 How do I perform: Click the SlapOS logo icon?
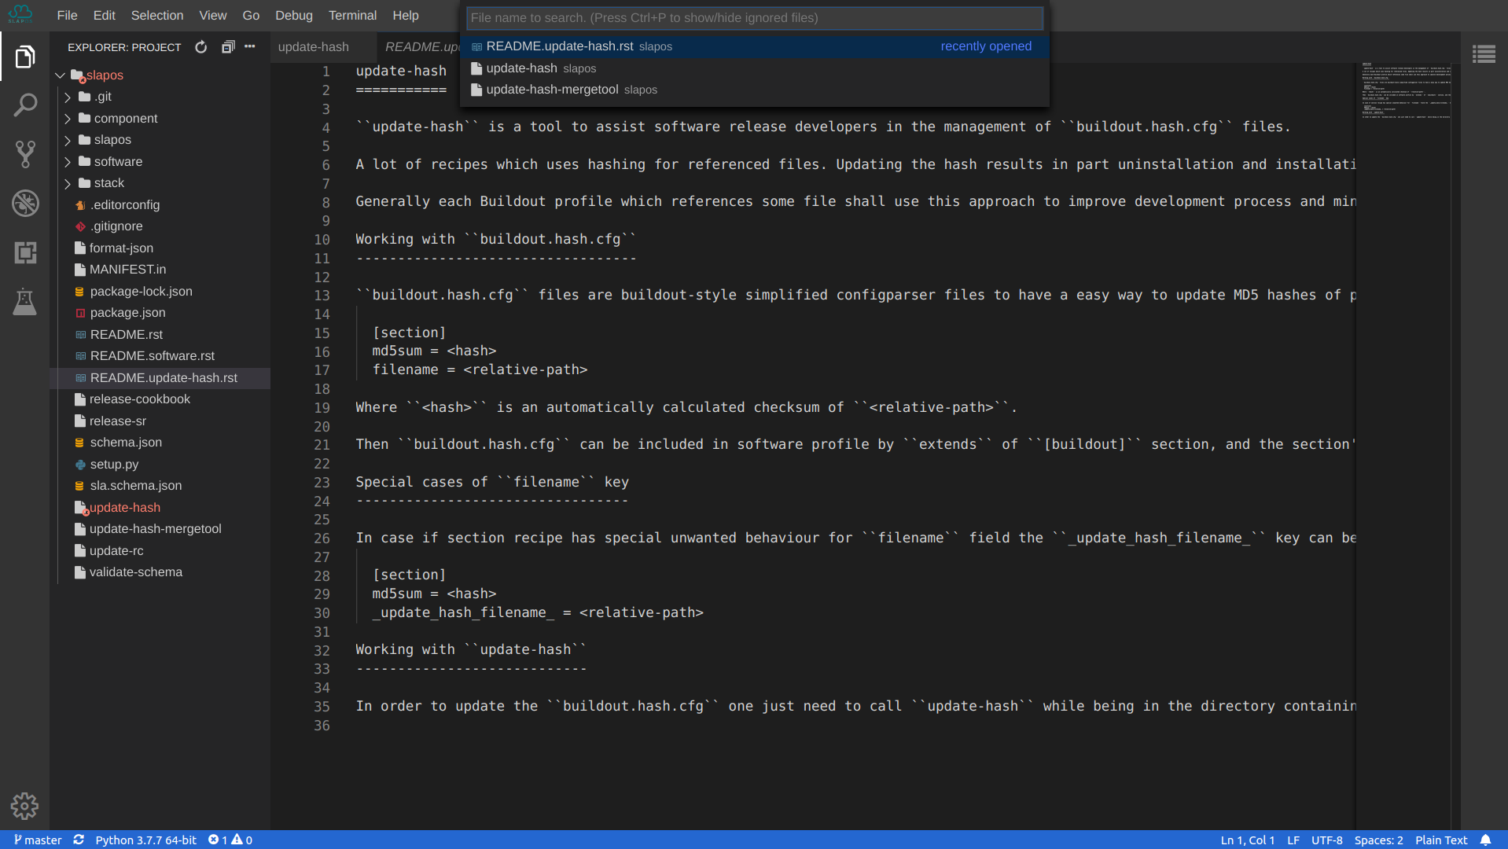[20, 15]
